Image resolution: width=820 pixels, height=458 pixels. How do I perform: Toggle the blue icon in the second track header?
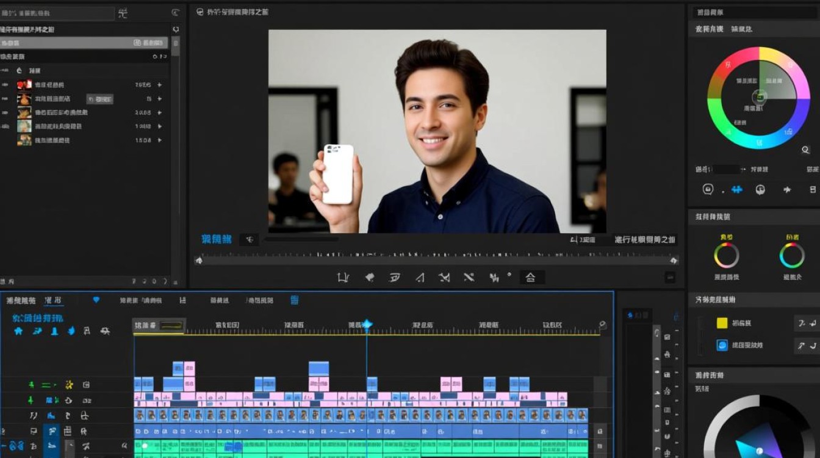(x=50, y=400)
